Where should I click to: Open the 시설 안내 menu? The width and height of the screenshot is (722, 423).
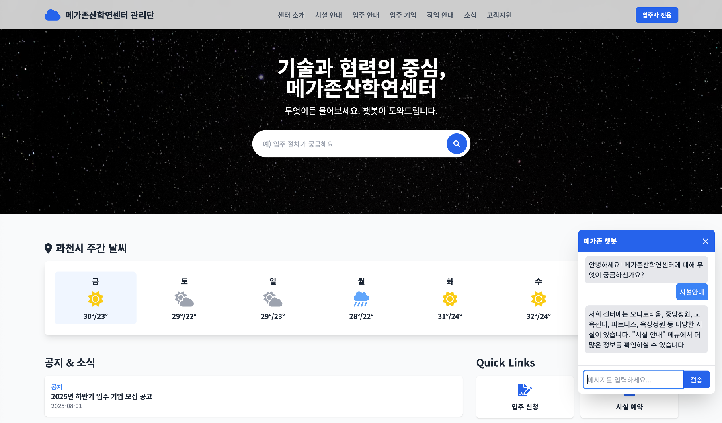point(328,15)
